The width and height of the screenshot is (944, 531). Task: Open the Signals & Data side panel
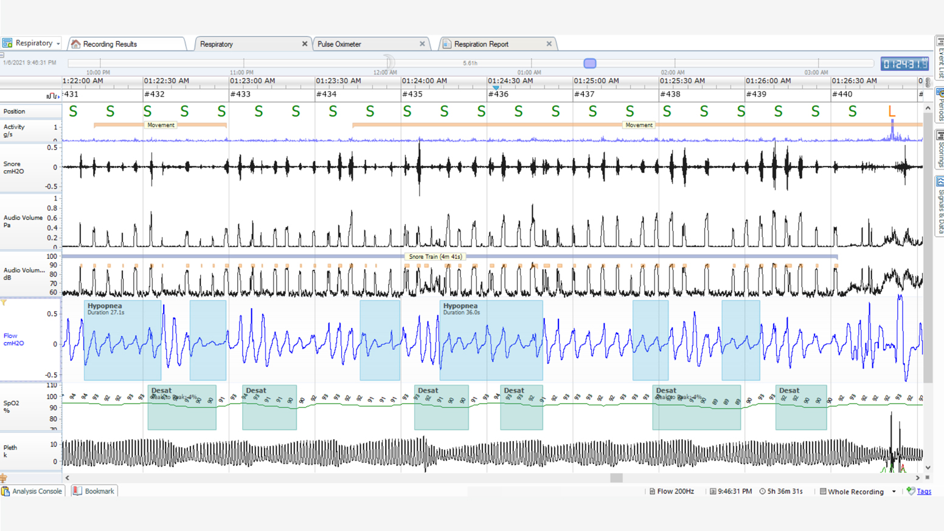[x=939, y=205]
